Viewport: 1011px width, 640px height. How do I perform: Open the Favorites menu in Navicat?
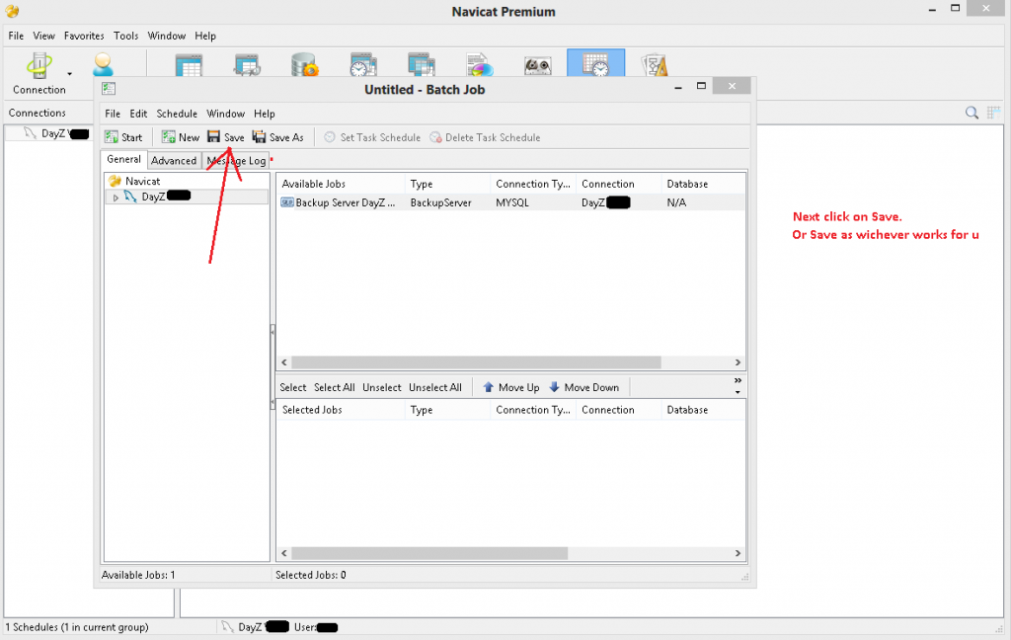84,36
